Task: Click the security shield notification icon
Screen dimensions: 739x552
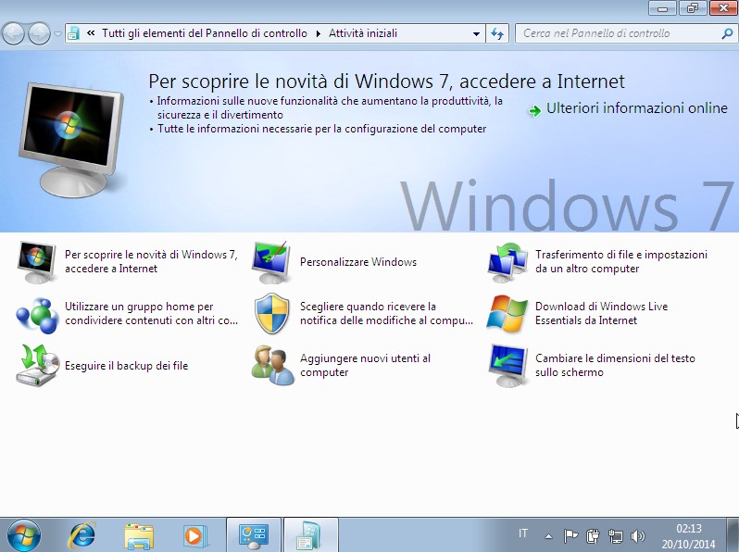Action: click(272, 313)
